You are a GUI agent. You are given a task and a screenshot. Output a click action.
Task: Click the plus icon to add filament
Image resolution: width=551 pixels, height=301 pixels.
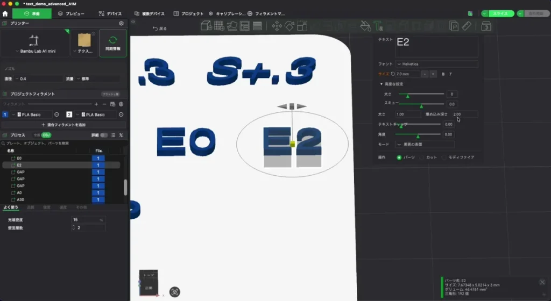pyautogui.click(x=96, y=104)
